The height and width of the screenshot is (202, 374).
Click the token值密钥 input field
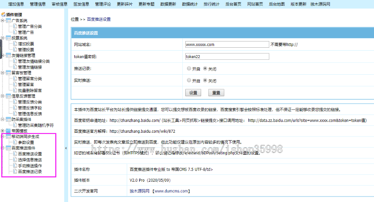pyautogui.click(x=227, y=56)
